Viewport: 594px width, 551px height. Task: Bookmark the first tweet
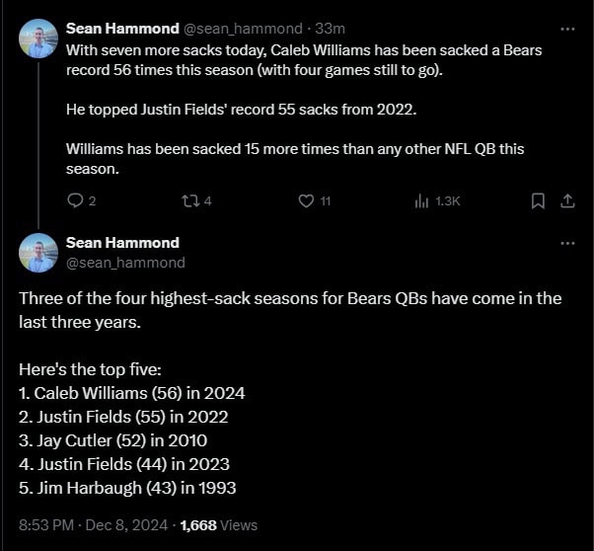538,200
